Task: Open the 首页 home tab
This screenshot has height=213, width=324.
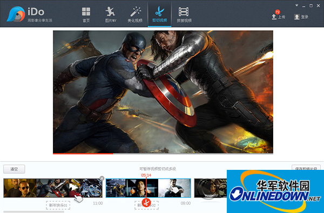Action: [86, 15]
